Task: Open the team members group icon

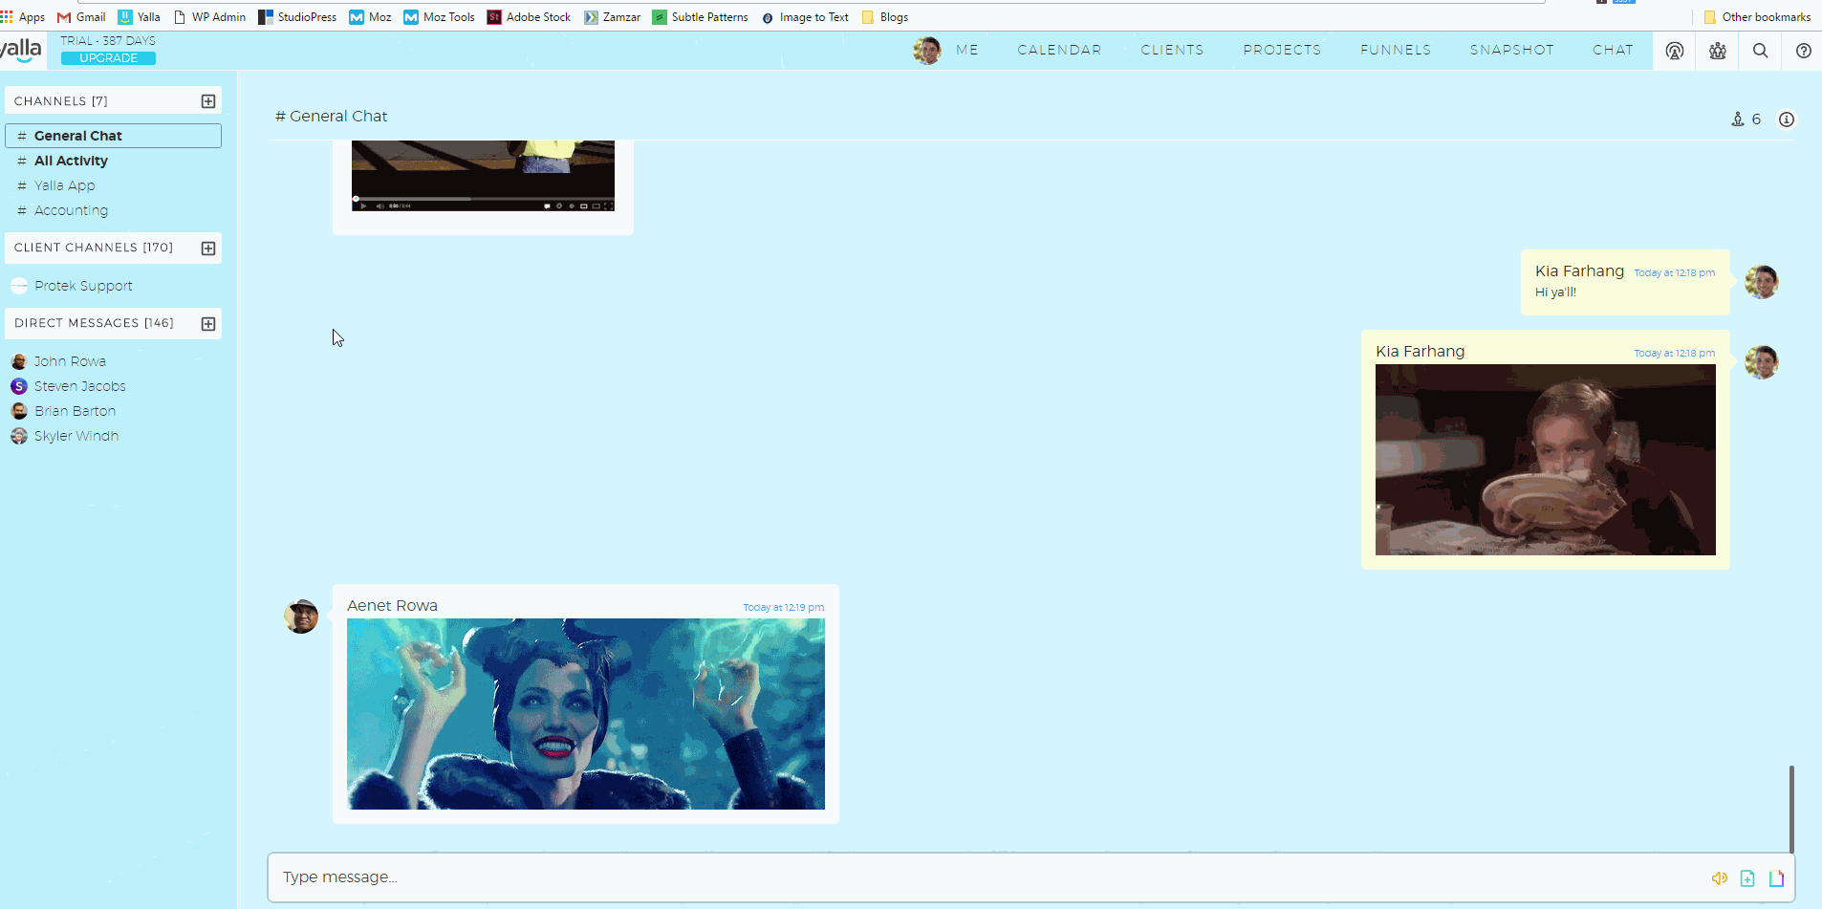Action: pyautogui.click(x=1718, y=51)
